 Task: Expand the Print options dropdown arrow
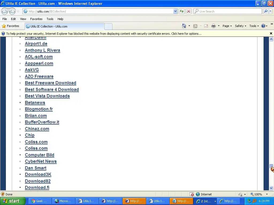[219, 26]
